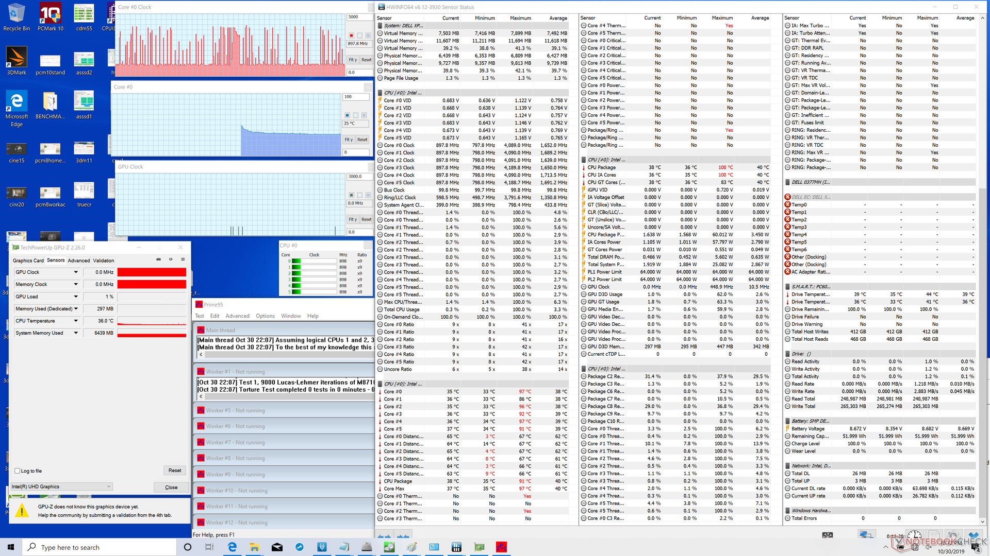Viewport: 990px width, 556px height.
Task: Click the Prime95 icon in the taskbar
Action: point(501,547)
